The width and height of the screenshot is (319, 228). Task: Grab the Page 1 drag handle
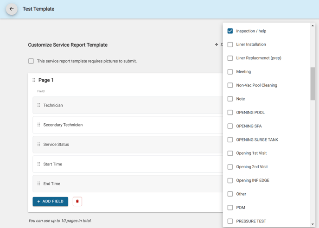point(34,80)
